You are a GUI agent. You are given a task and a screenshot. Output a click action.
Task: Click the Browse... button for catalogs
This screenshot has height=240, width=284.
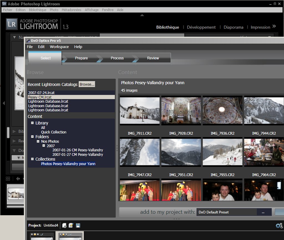(87, 84)
